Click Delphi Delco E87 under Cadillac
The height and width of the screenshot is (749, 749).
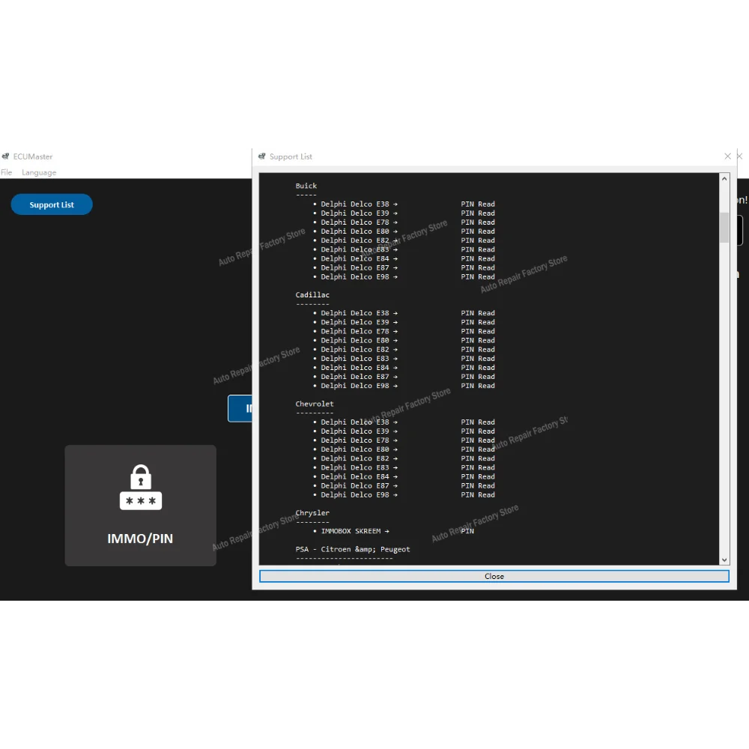click(x=355, y=377)
